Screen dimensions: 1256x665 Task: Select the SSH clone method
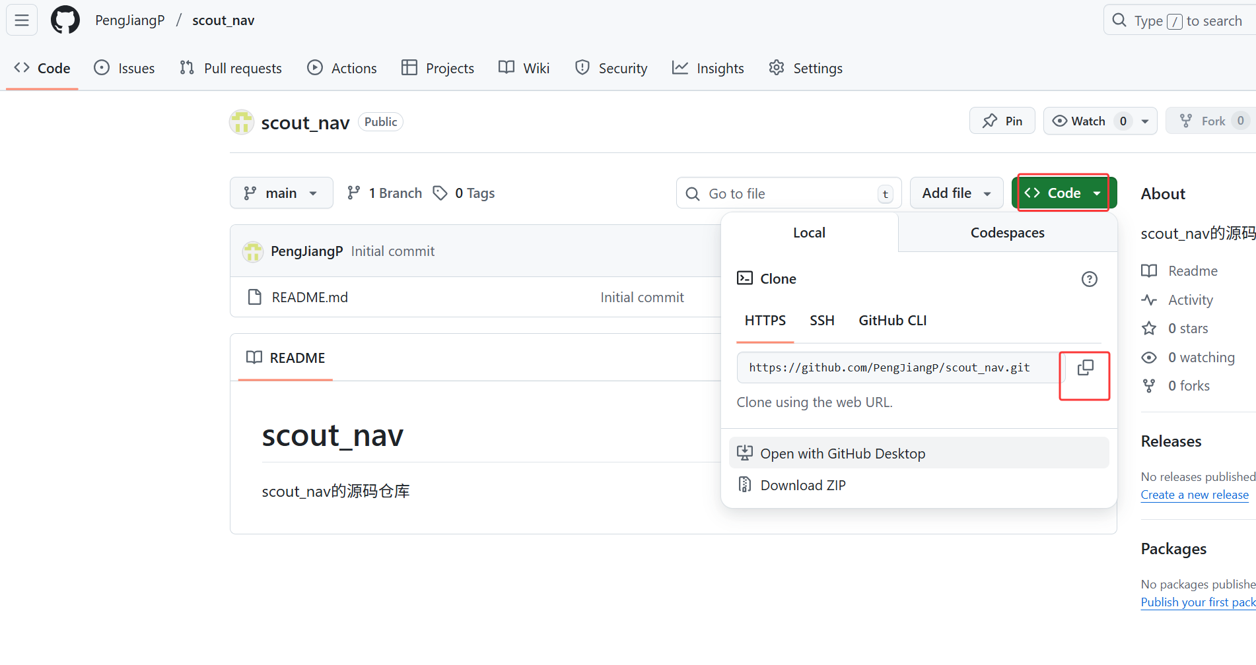click(822, 321)
